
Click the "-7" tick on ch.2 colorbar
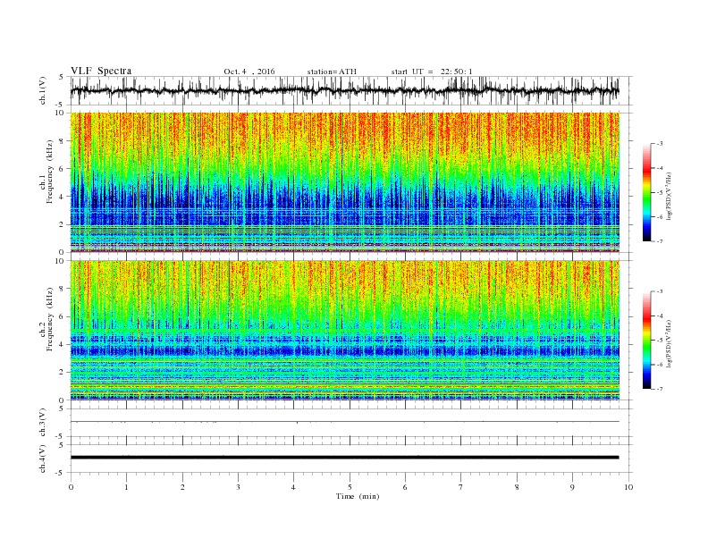click(660, 389)
